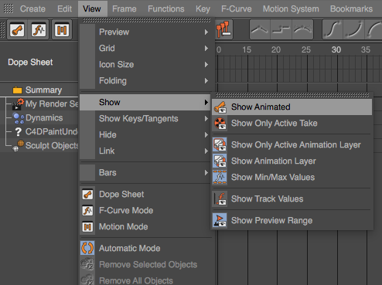Screen dimensions: 382x285
Task: Click the Dope Sheet menu entry icon
Action: point(87,194)
